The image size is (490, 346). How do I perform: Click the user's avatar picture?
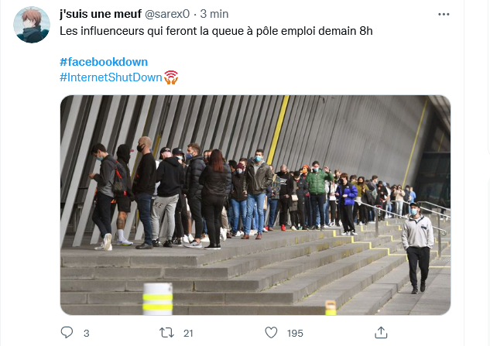[x=33, y=25]
